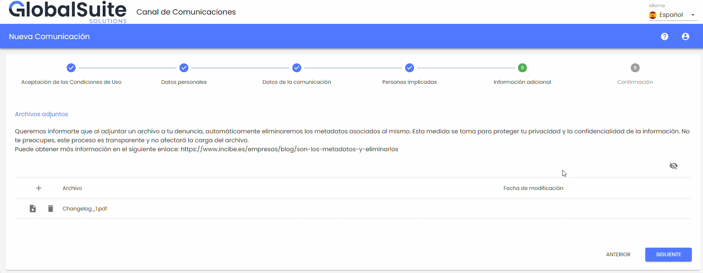Add a new attachment with plus icon
Image resolution: width=703 pixels, height=273 pixels.
tap(39, 188)
